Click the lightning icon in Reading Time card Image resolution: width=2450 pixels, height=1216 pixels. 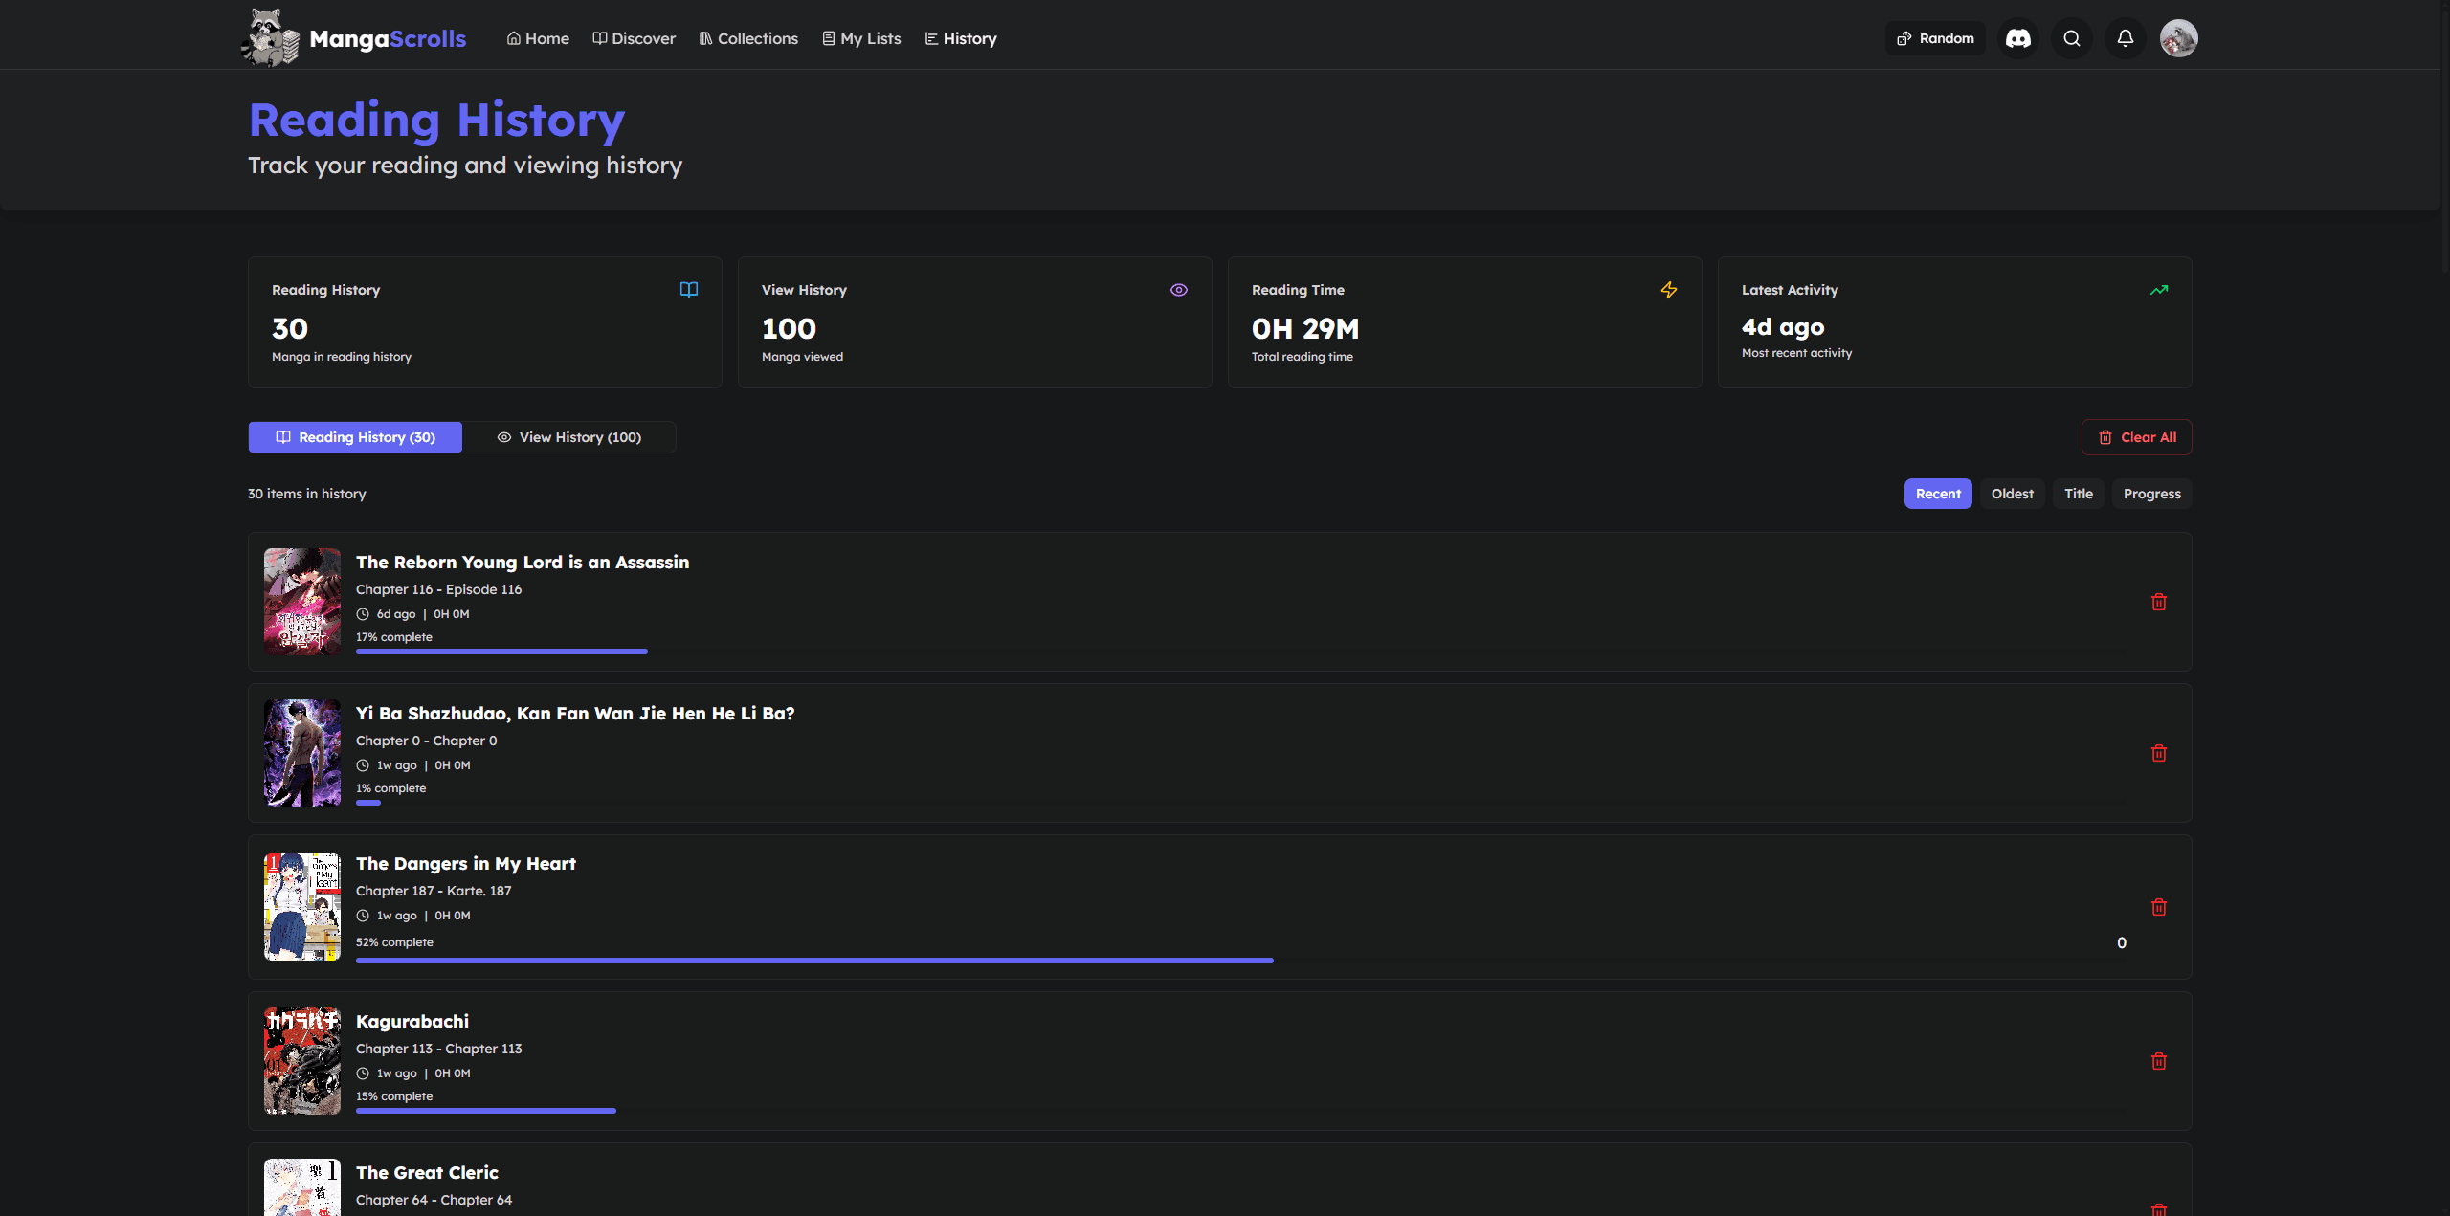tap(1669, 290)
